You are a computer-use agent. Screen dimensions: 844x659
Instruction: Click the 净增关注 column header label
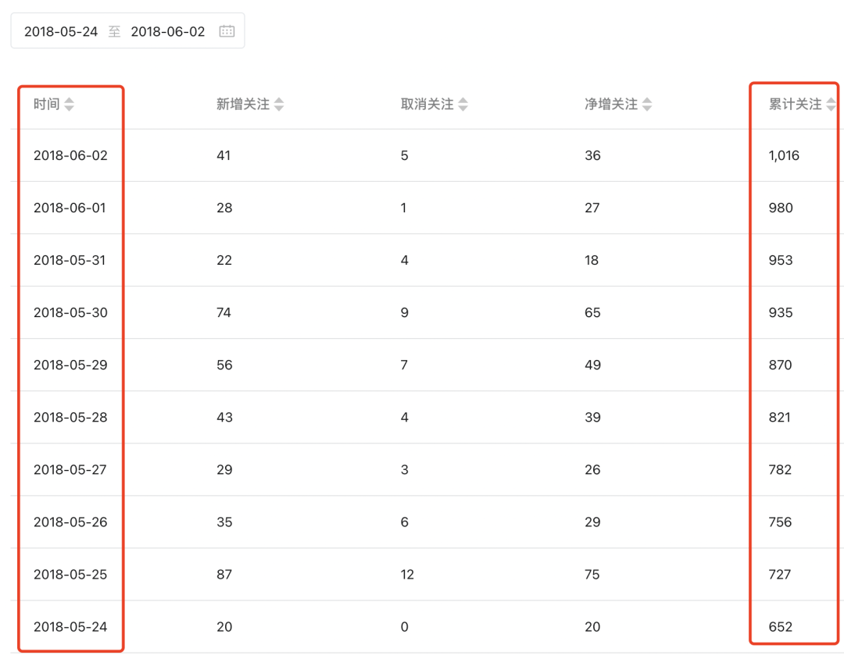click(x=611, y=105)
